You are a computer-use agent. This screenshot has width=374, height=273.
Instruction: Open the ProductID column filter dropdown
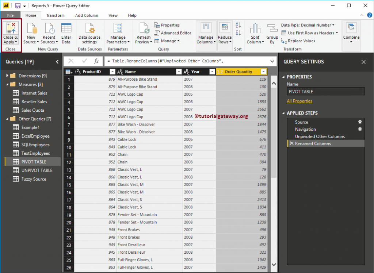[x=112, y=72]
